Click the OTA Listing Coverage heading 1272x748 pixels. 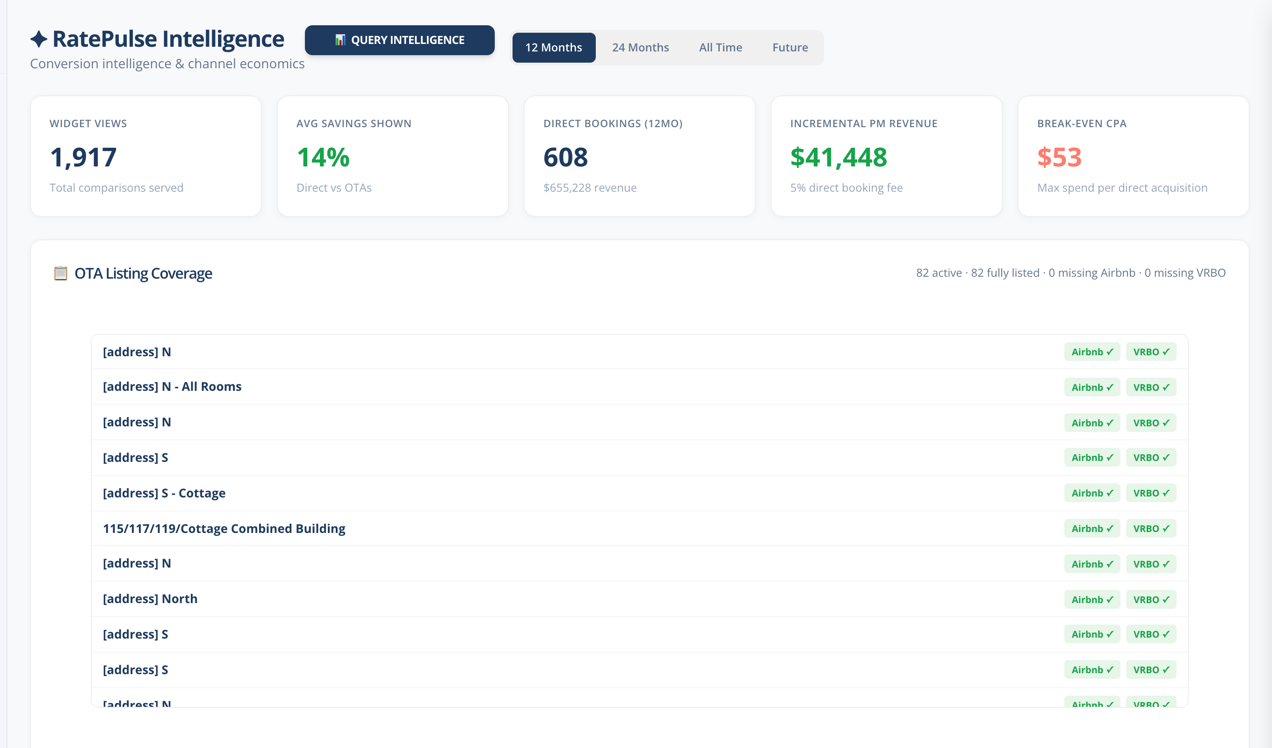click(x=144, y=273)
